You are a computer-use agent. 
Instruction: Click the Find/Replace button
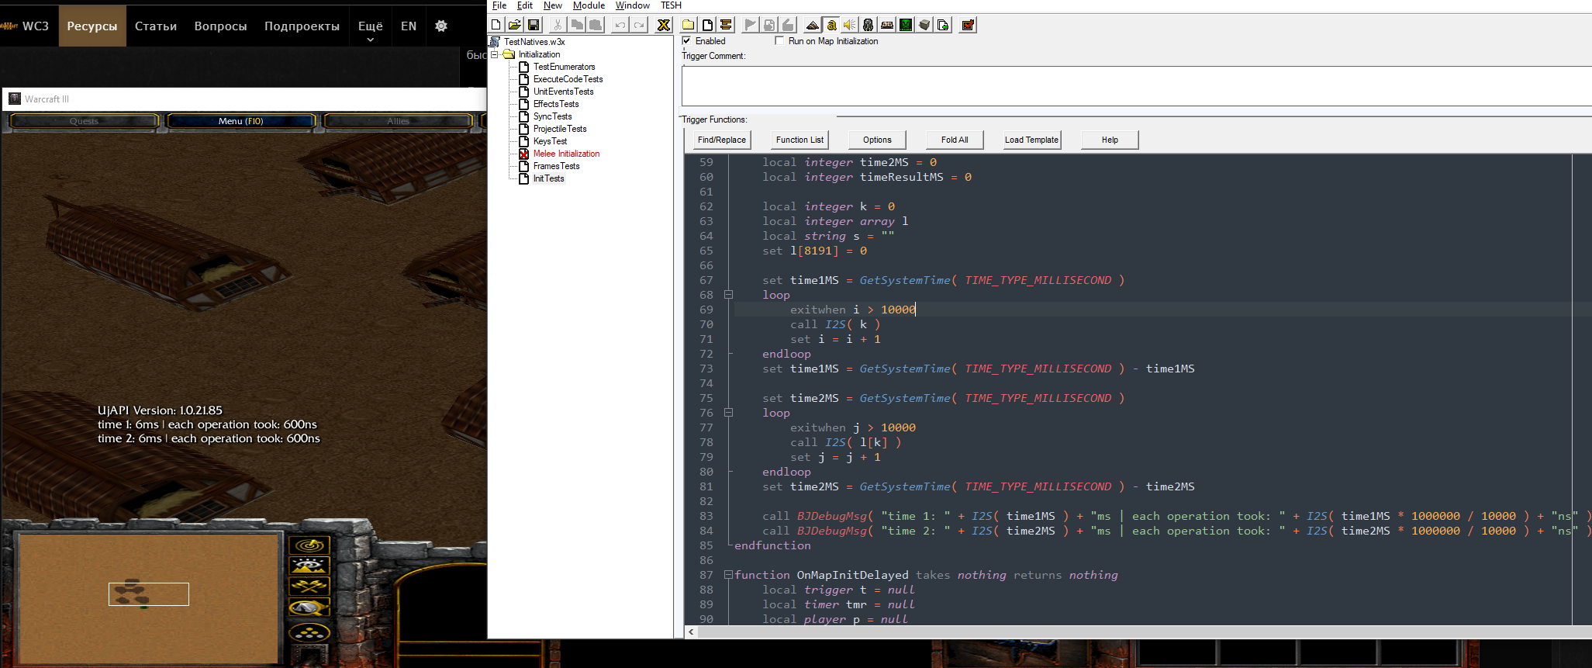click(721, 140)
